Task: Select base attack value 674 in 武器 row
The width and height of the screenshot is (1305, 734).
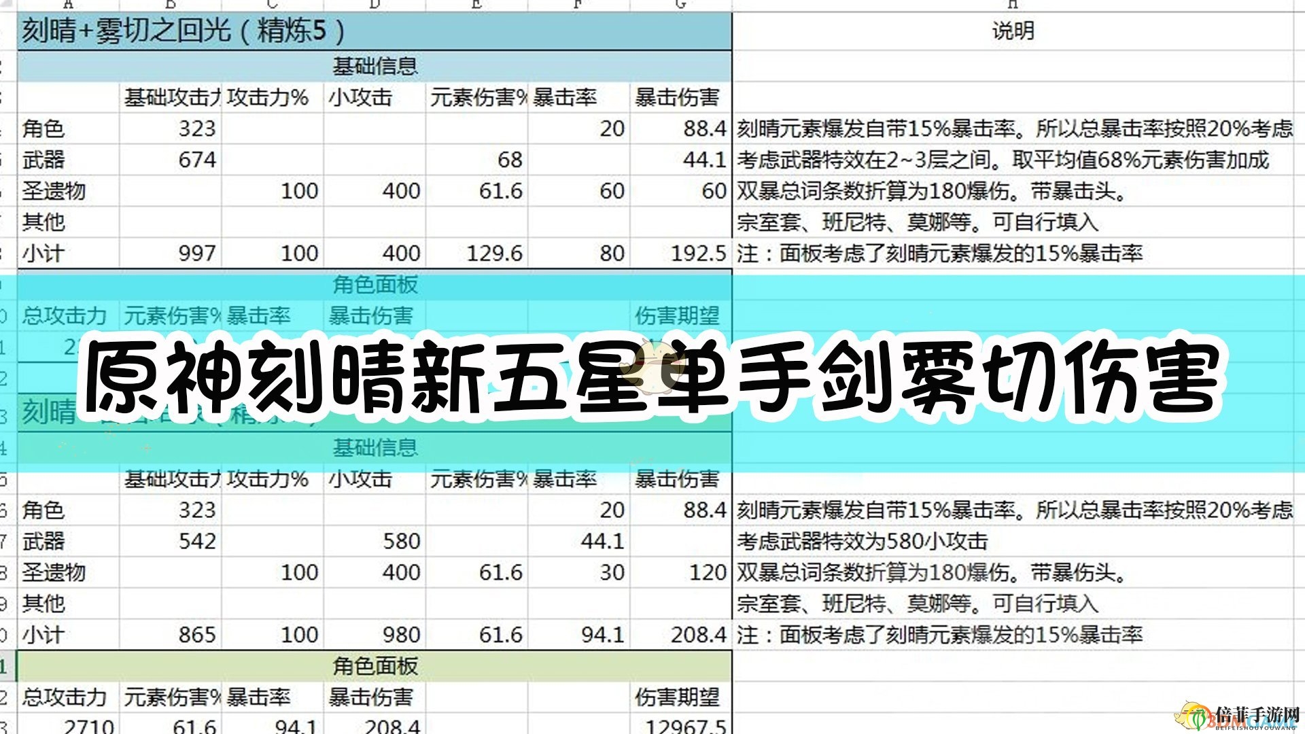Action: (x=171, y=160)
